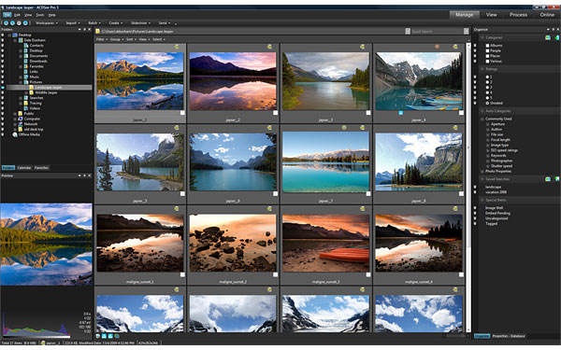Collapse the Community Used auto category

point(482,119)
